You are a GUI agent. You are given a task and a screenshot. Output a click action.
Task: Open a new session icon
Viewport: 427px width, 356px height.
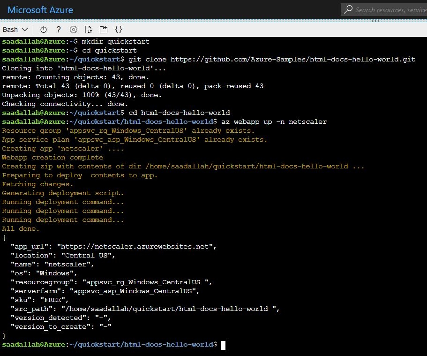(x=104, y=30)
